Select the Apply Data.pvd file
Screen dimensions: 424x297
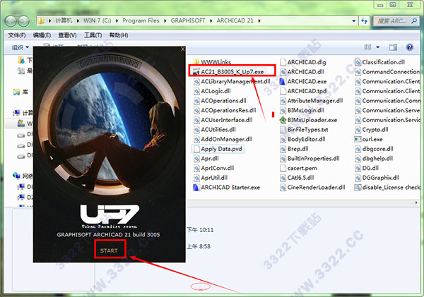218,149
